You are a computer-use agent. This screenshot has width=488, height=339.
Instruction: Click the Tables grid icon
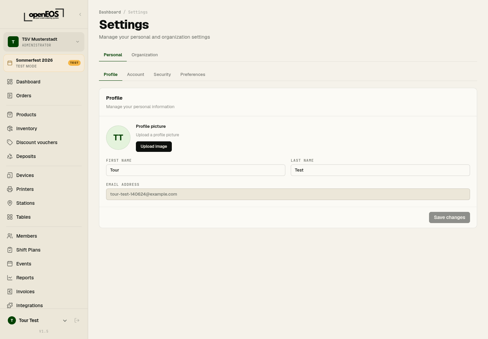[10, 217]
